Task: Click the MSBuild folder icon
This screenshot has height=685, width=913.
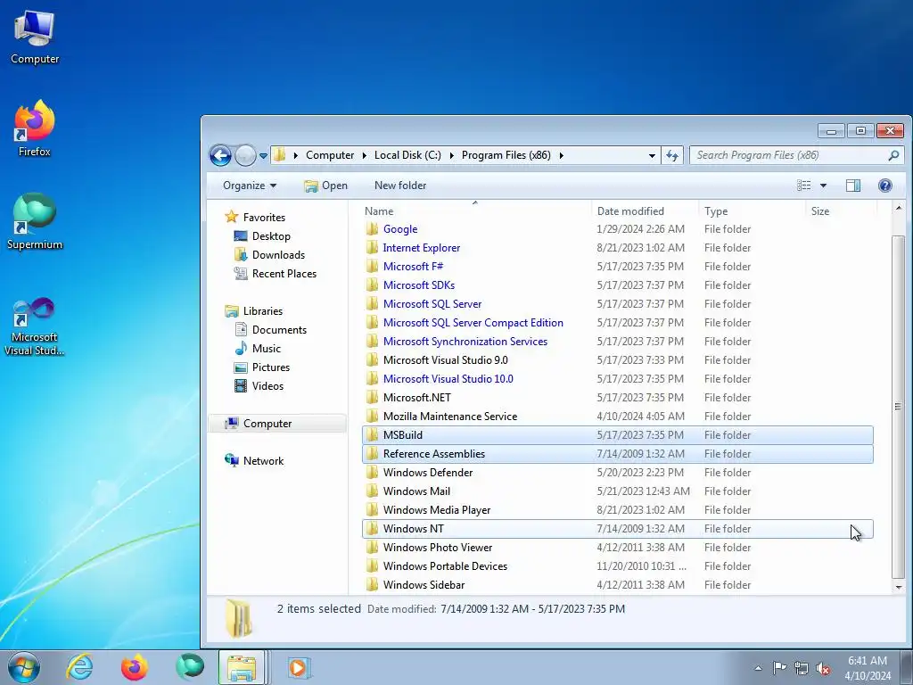Action: point(372,434)
